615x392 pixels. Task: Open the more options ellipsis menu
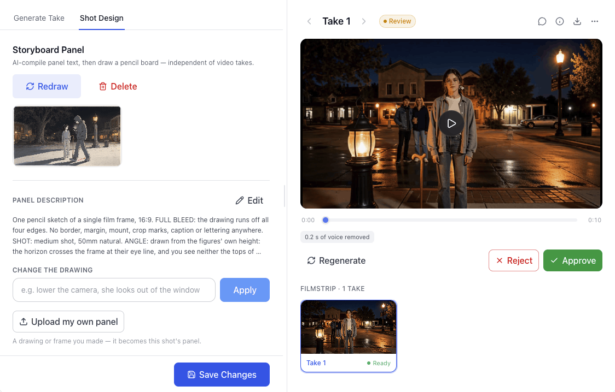coord(595,21)
